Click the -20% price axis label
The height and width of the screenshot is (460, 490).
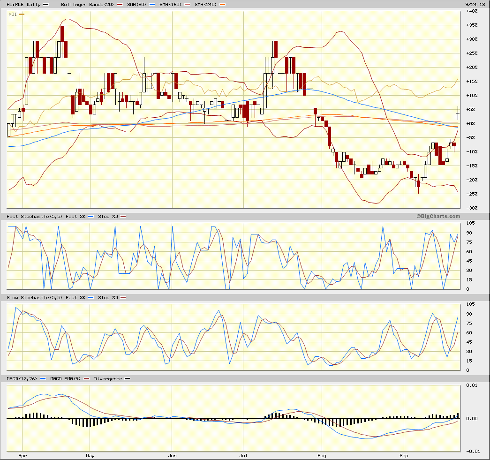point(472,180)
